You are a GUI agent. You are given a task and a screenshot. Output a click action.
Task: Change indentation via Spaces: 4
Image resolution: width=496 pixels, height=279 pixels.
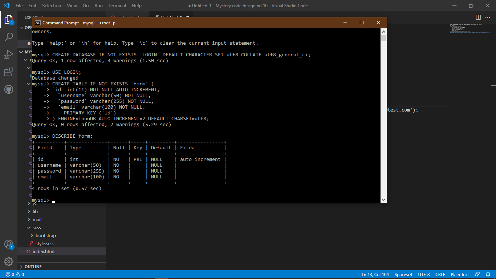[403, 275]
